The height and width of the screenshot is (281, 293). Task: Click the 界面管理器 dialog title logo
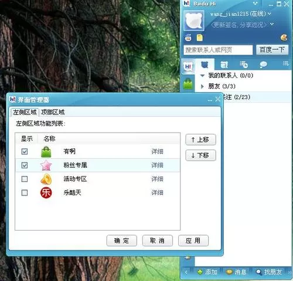[13, 99]
